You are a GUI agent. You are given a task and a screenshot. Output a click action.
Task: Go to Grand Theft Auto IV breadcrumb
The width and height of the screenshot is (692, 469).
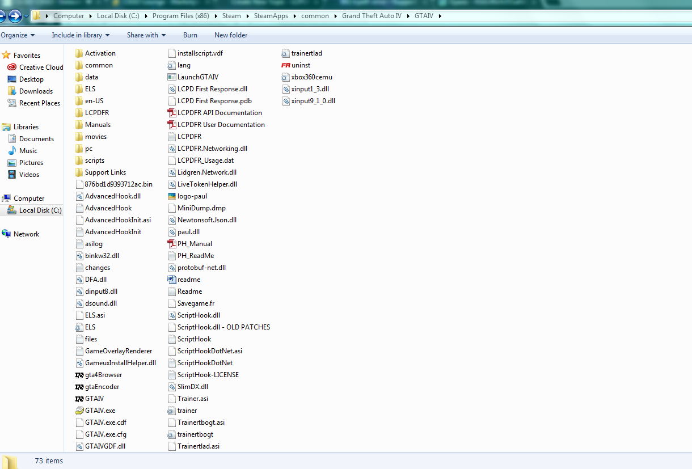click(372, 16)
